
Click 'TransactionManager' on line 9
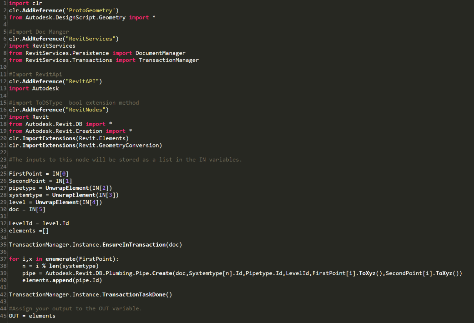coord(169,60)
